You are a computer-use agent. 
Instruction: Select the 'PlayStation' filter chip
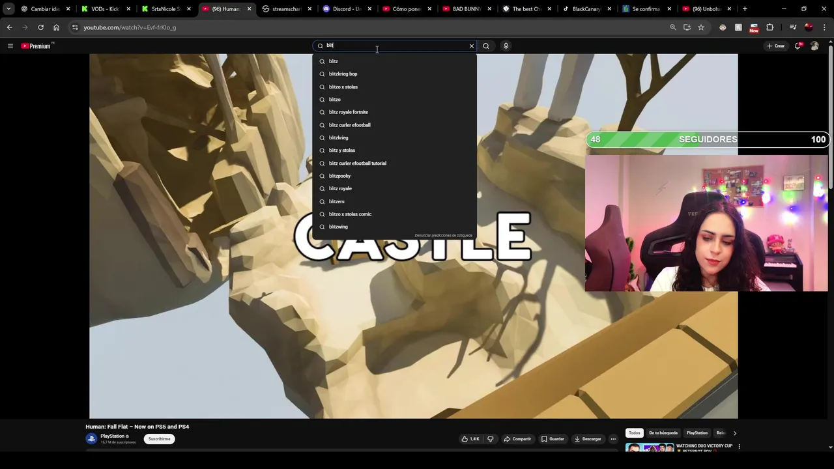pyautogui.click(x=697, y=433)
